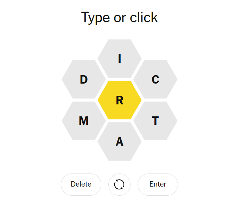Click the circular arrows refresh icon
The image size is (235, 219).
tap(119, 184)
